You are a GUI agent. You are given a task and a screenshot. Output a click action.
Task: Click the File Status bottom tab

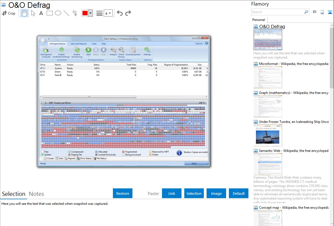(x=100, y=159)
